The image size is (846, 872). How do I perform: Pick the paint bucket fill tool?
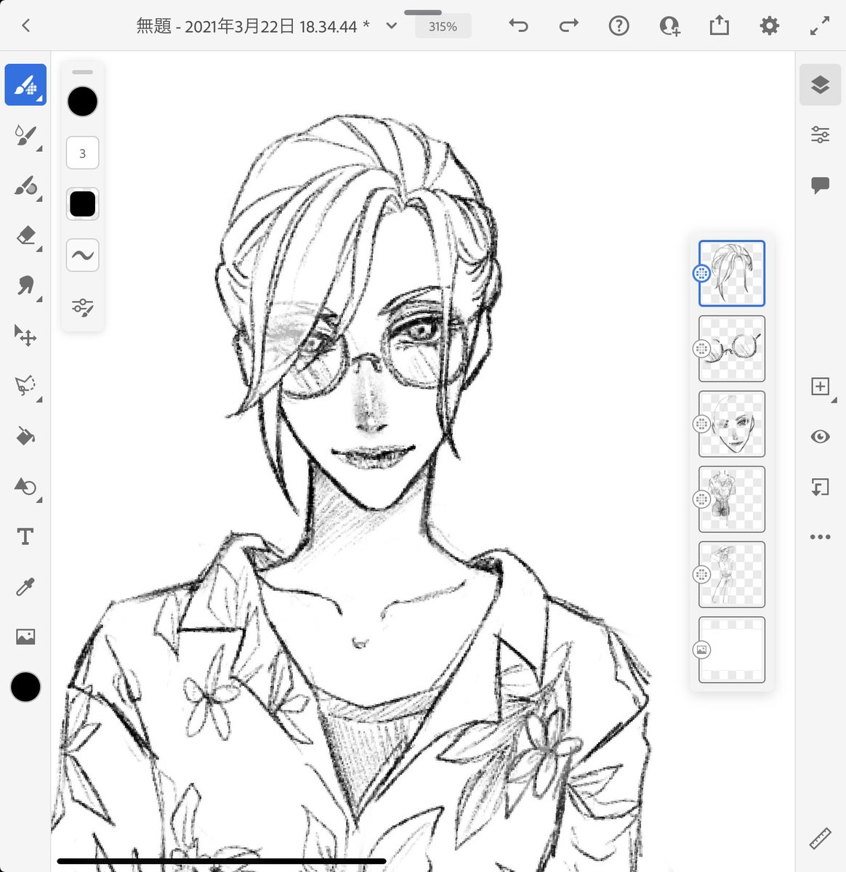click(25, 436)
